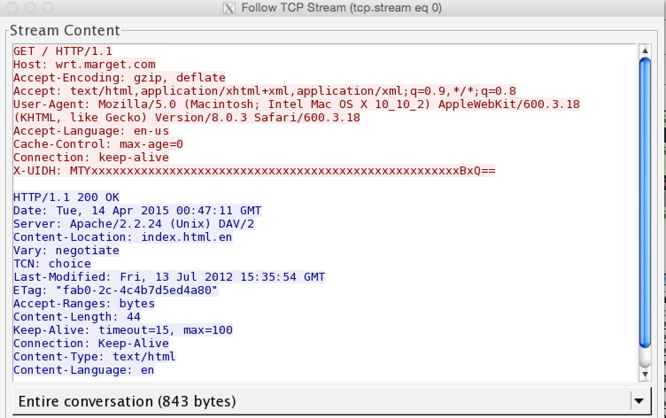The width and height of the screenshot is (666, 418).
Task: Click the scrollbar down arrow
Action: coord(645,375)
